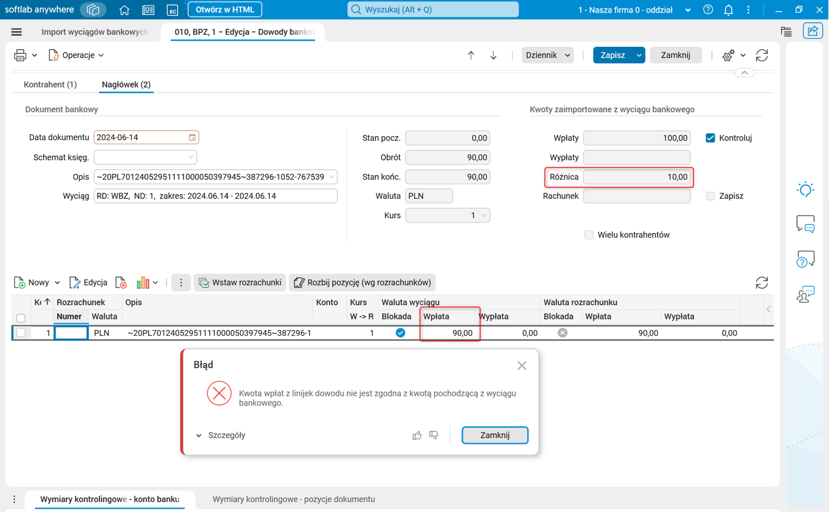Open the list panel icon next to share
The image size is (829, 512).
787,31
